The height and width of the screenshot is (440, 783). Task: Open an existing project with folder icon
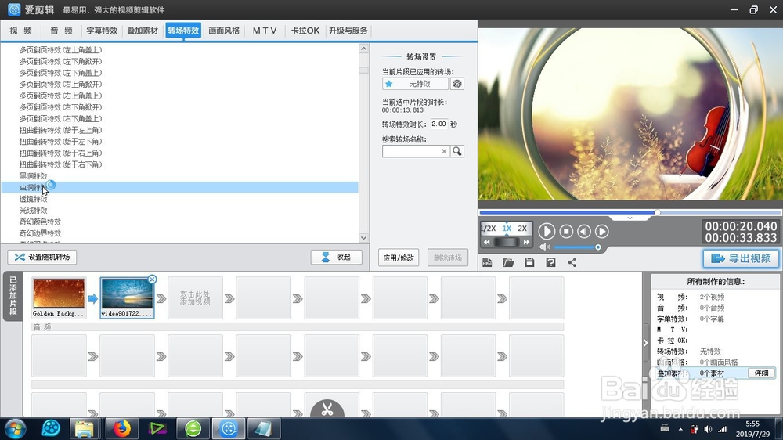click(508, 262)
